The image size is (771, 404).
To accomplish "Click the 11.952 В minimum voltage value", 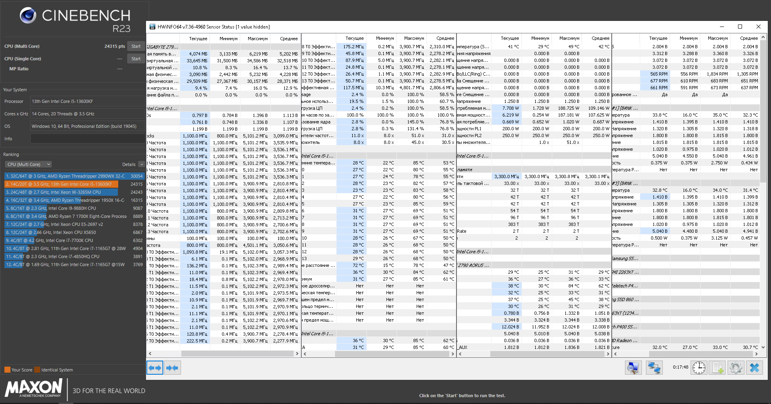I will pos(541,327).
